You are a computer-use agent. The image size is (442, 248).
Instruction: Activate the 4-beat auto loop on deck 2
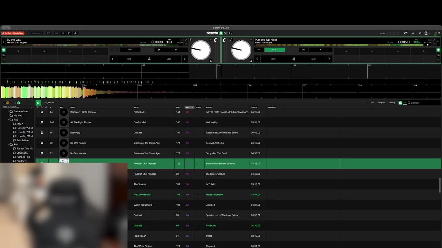coord(294,59)
